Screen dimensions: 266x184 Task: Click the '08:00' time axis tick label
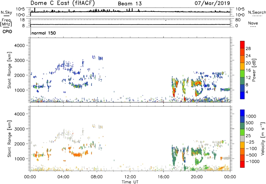point(96,177)
